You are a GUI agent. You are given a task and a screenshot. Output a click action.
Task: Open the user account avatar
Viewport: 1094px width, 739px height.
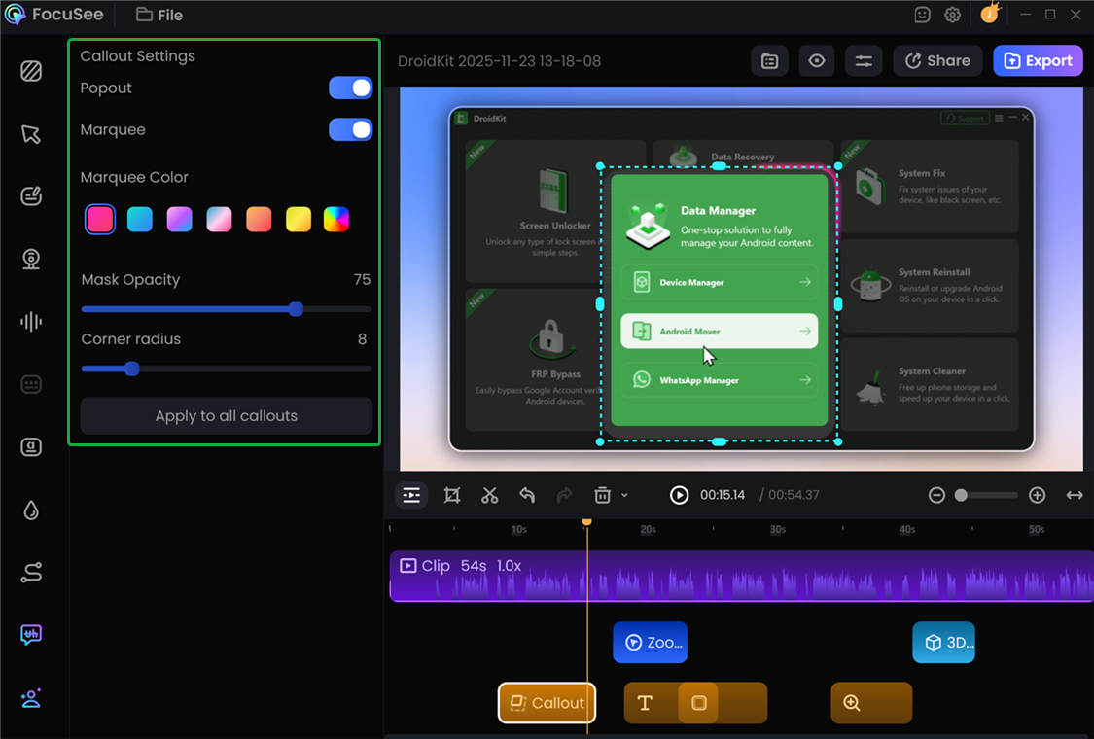[989, 14]
